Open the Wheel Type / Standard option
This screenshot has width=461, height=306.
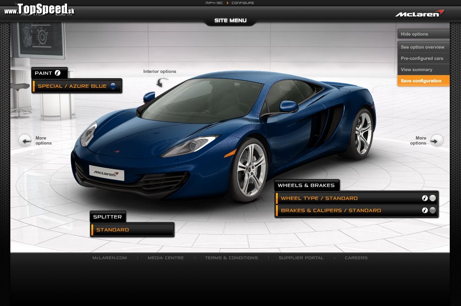(x=357, y=198)
